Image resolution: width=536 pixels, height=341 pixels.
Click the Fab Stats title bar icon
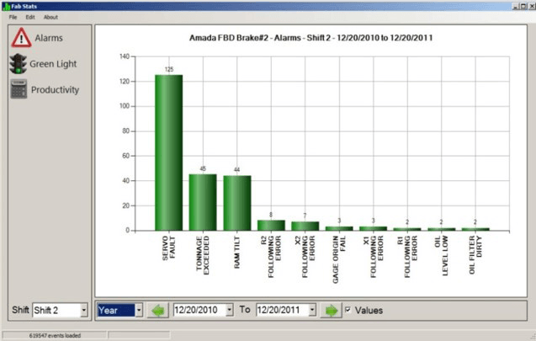pyautogui.click(x=5, y=5)
